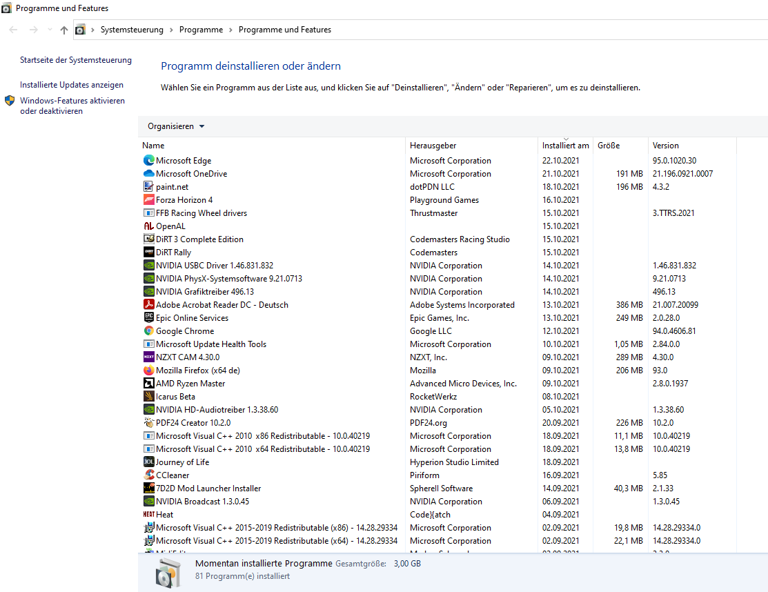Click the installed programs details pane icon

pyautogui.click(x=168, y=573)
